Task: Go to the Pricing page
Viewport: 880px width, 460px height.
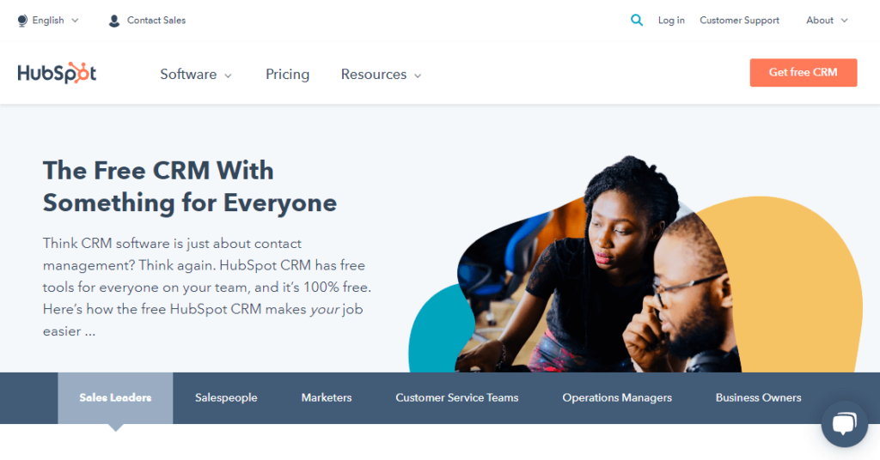Action: tap(287, 75)
